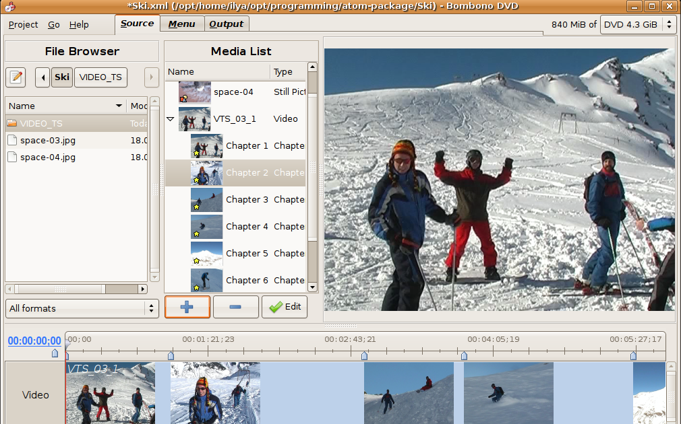Viewport: 681px width, 424px height.
Task: Select space-04 still picture thumbnail in Media List
Action: pyautogui.click(x=195, y=92)
